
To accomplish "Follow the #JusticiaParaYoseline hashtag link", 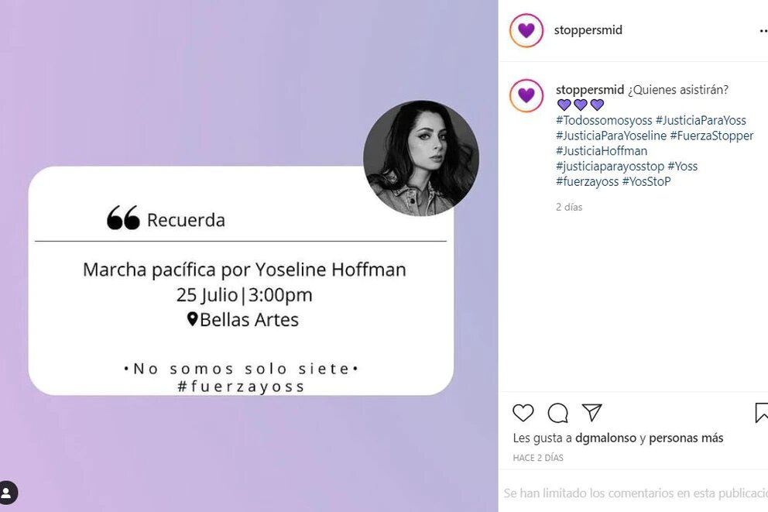I will pos(612,136).
